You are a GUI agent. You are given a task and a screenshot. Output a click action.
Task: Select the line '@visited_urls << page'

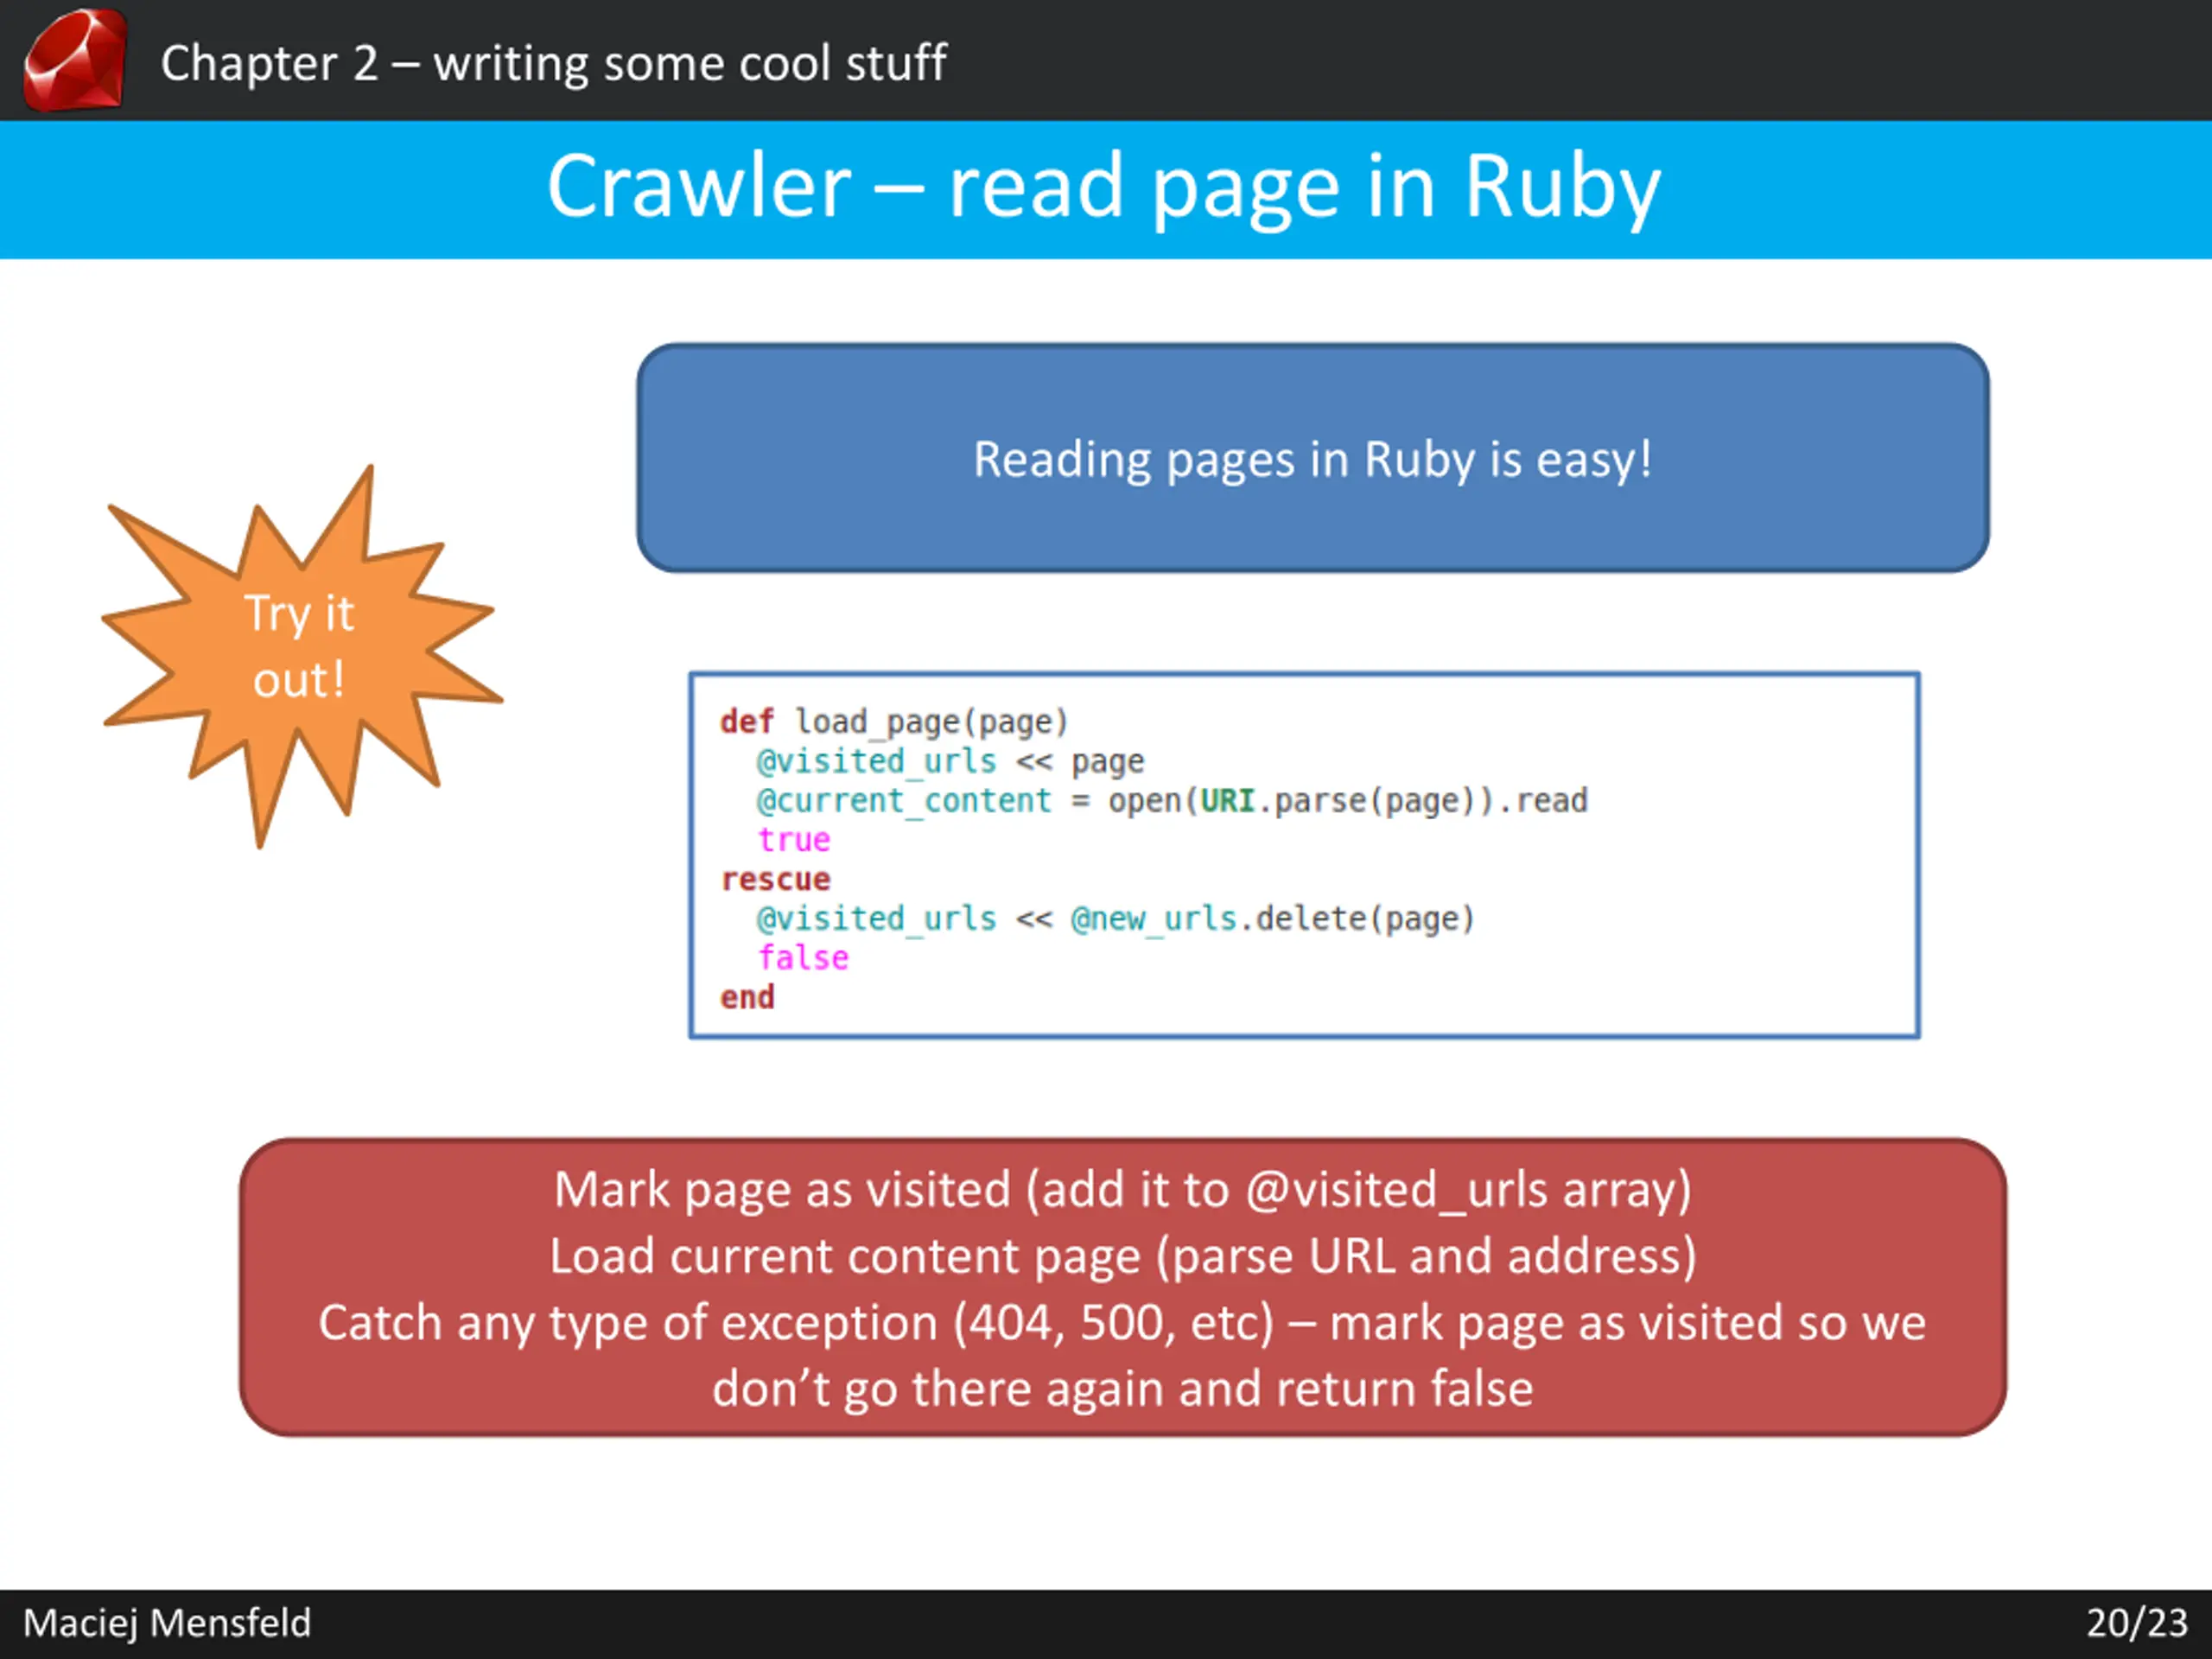point(950,761)
